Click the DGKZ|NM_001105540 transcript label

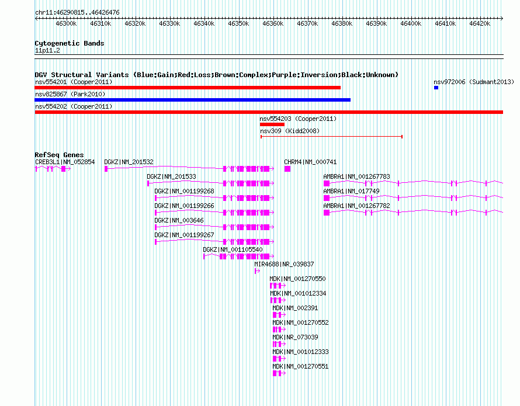233,249
